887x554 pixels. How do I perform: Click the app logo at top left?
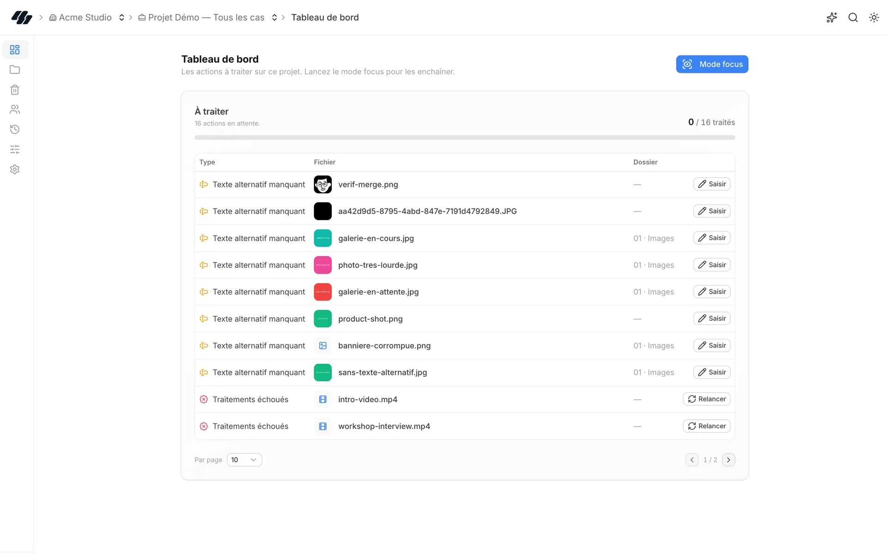22,18
